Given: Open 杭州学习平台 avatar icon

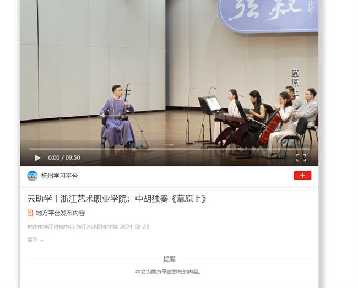Looking at the screenshot, I should [32, 176].
